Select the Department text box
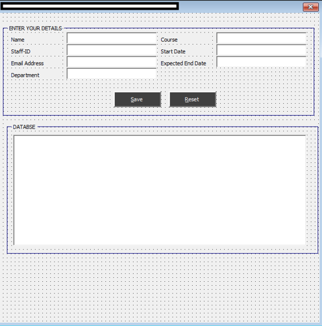 click(112, 74)
